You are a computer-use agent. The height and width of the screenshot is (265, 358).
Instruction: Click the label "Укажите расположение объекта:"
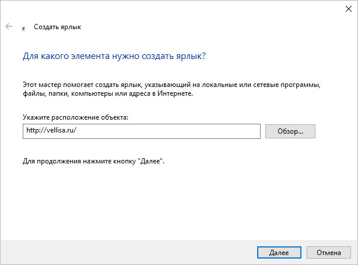click(x=75, y=117)
